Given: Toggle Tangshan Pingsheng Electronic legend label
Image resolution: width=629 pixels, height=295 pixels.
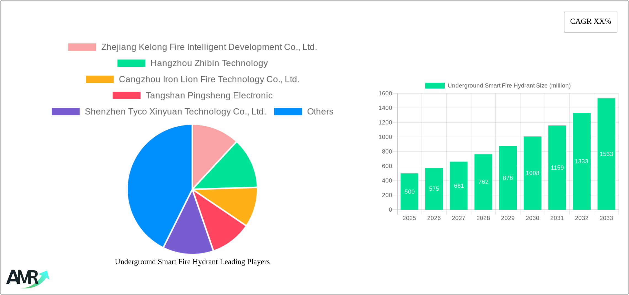Looking at the screenshot, I should click(209, 95).
